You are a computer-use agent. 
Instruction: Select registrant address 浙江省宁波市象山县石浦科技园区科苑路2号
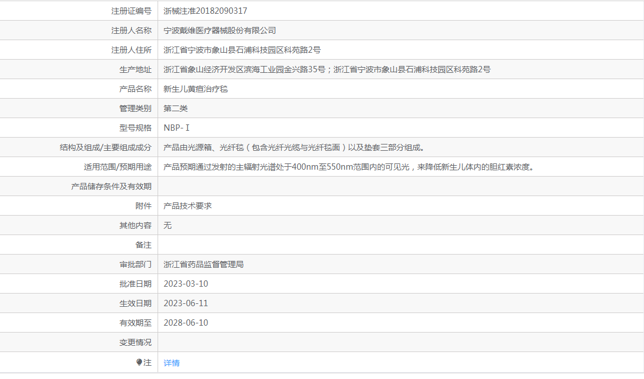point(242,50)
